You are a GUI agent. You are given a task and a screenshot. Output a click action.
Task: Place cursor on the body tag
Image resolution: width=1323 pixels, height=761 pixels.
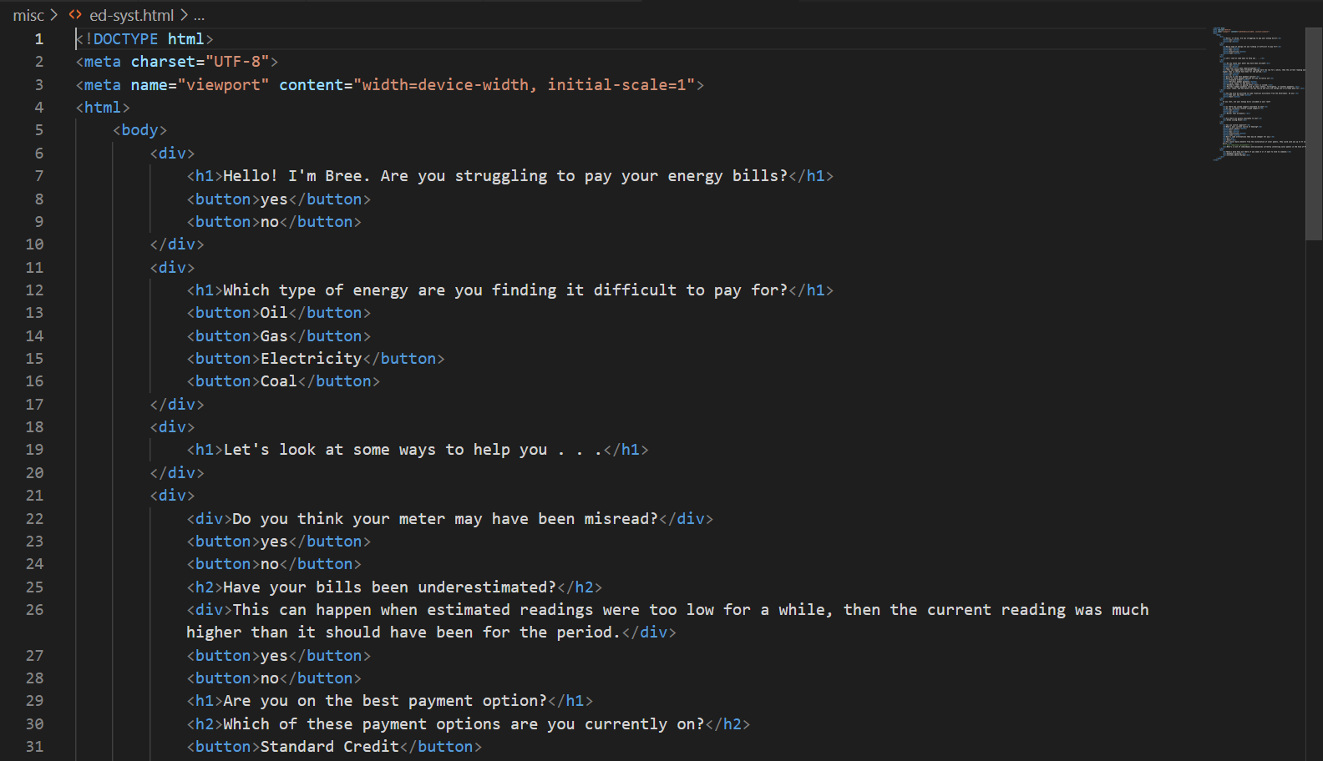pyautogui.click(x=139, y=130)
